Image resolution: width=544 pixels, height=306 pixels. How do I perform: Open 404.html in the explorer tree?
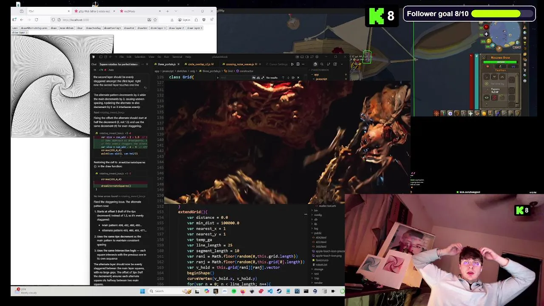(321, 238)
